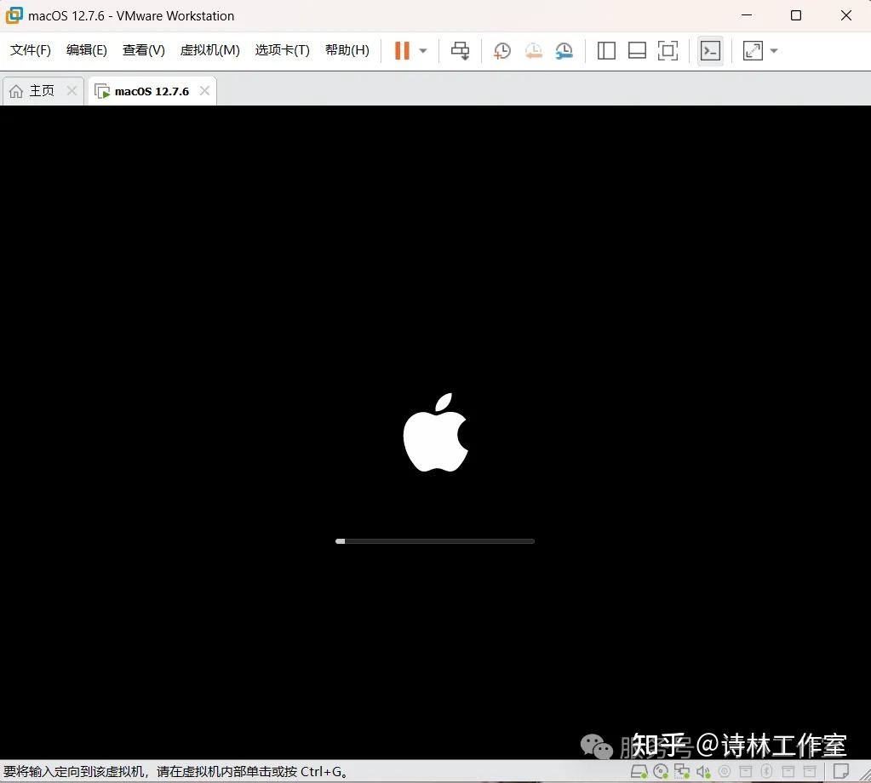Viewport: 871px width, 783px height.
Task: Take a snapshot of this virtual machine
Action: [501, 51]
